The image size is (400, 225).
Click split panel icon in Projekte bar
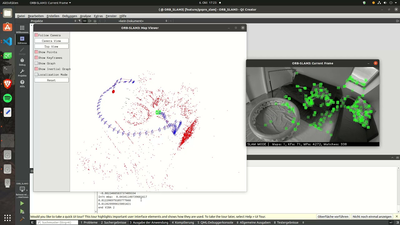tap(90, 21)
